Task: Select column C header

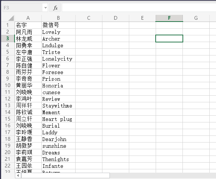Action: 89,18
